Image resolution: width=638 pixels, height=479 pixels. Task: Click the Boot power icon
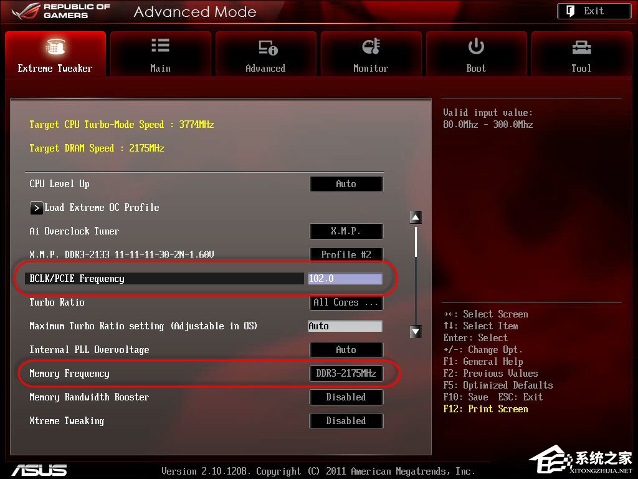point(476,46)
